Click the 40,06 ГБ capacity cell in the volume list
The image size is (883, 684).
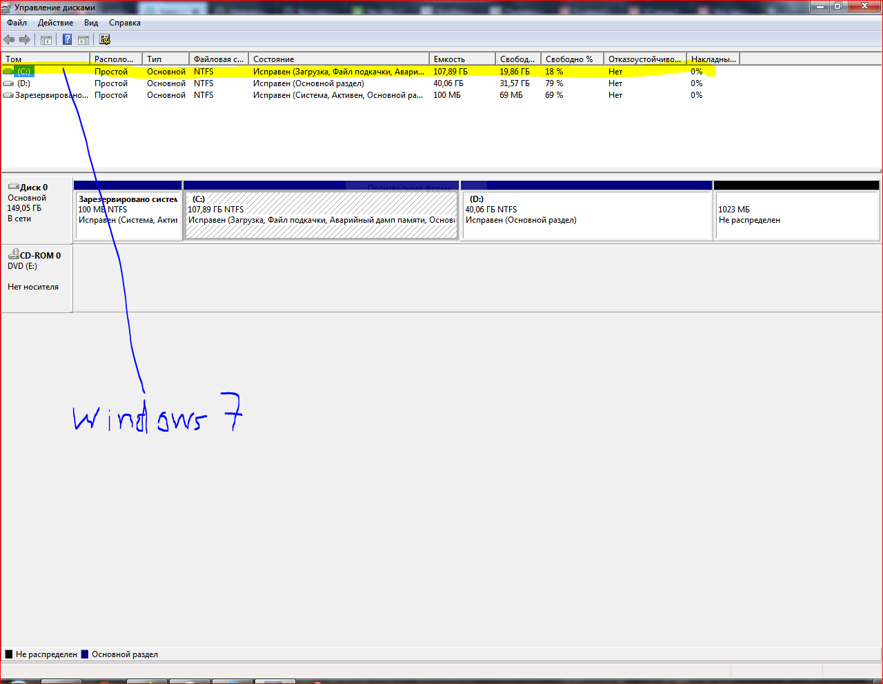pyautogui.click(x=448, y=83)
